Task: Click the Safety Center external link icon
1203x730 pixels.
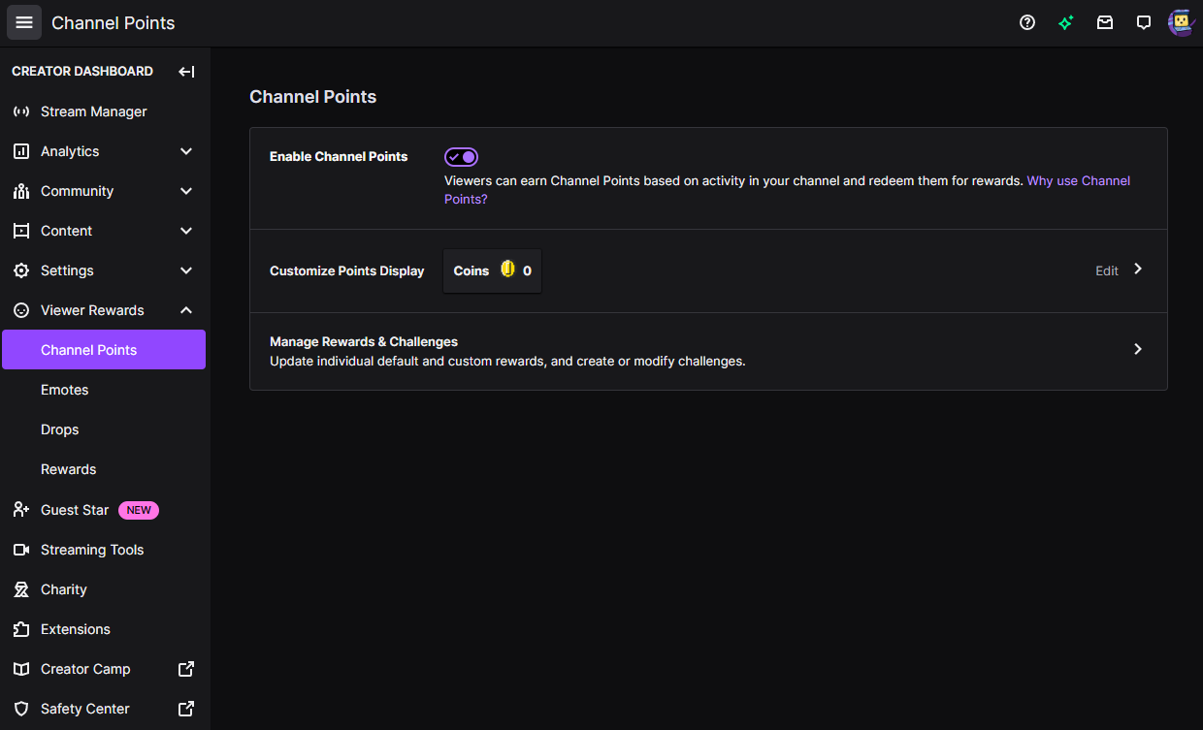Action: [x=186, y=709]
